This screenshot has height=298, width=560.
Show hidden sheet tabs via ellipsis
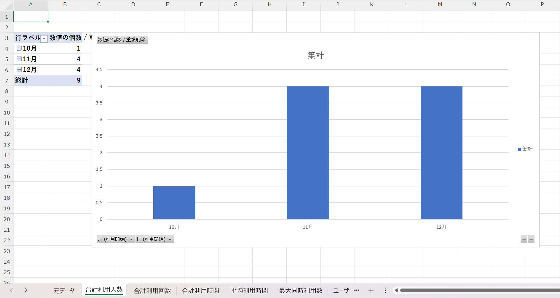click(x=357, y=291)
